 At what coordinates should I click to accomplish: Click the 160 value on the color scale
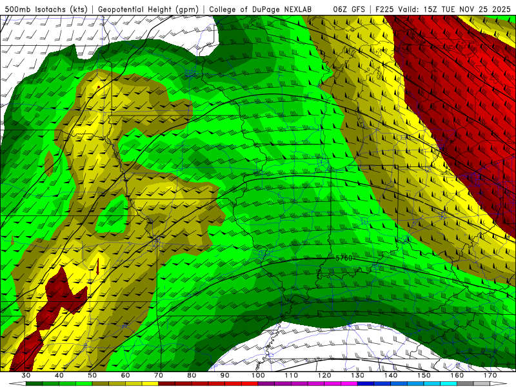(x=457, y=375)
